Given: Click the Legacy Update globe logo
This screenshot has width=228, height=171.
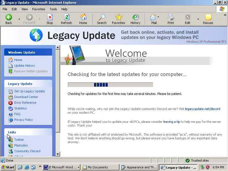Looking at the screenshot, I should pos(36,35).
